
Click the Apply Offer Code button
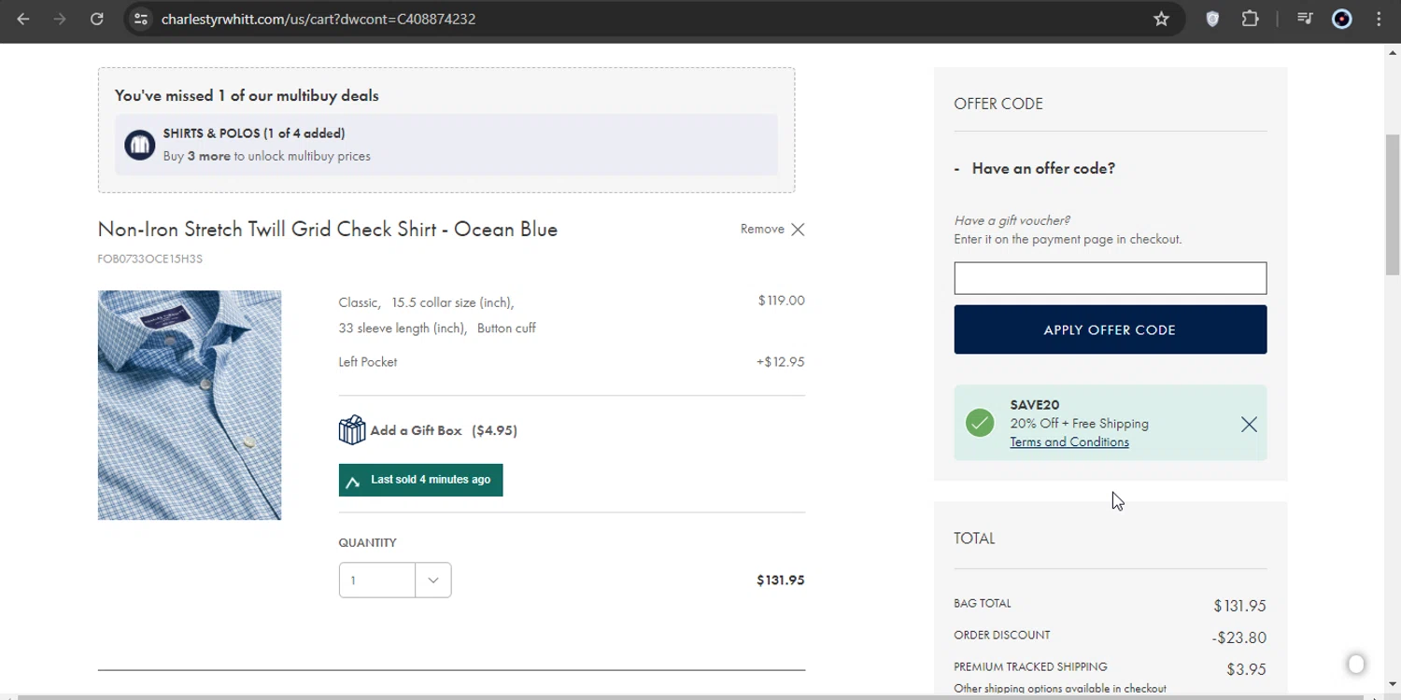pyautogui.click(x=1110, y=329)
